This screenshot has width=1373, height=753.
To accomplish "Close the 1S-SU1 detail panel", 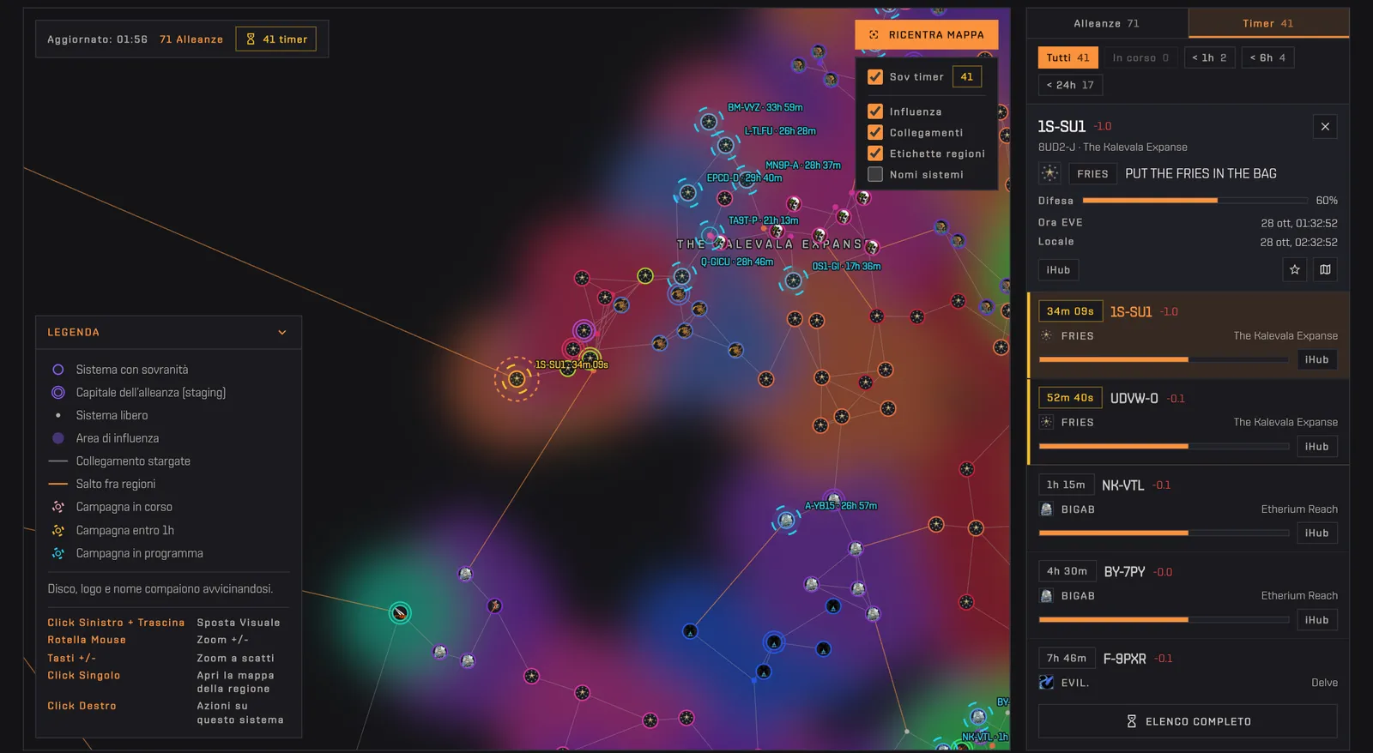I will tap(1325, 127).
